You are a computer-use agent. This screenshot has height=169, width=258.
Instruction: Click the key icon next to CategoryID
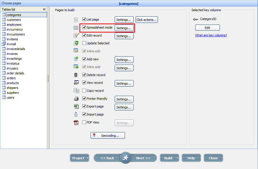pos(196,19)
